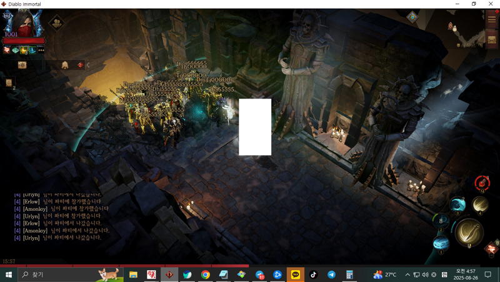Screen dimensions: 500x282
Task: Select the player's red health bar
Action: [x=24, y=41]
